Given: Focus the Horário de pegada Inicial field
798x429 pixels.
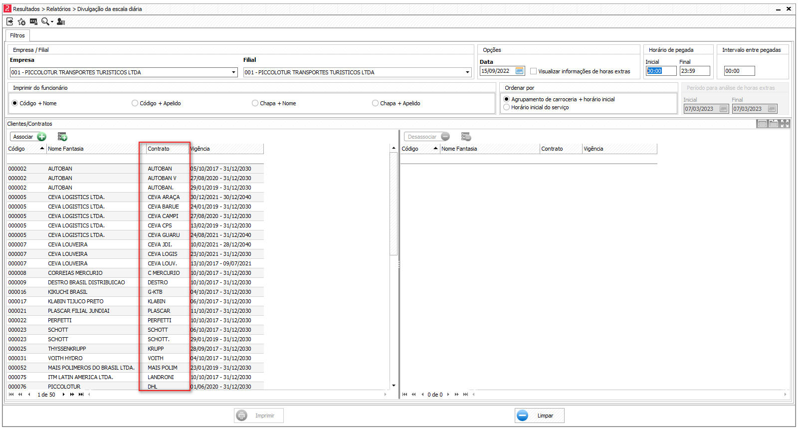Looking at the screenshot, I should [661, 71].
